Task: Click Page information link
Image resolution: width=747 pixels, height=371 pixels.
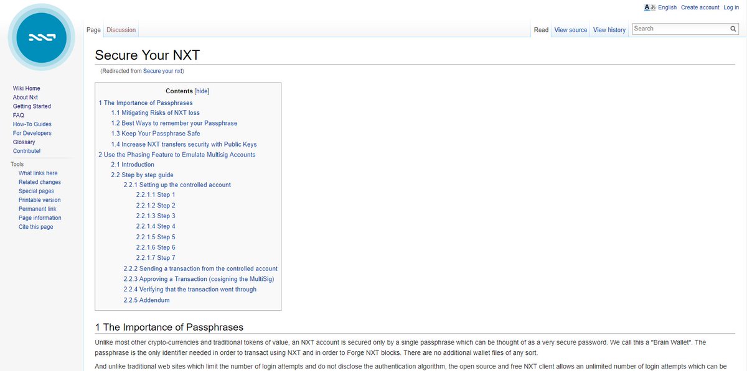Action: point(40,218)
